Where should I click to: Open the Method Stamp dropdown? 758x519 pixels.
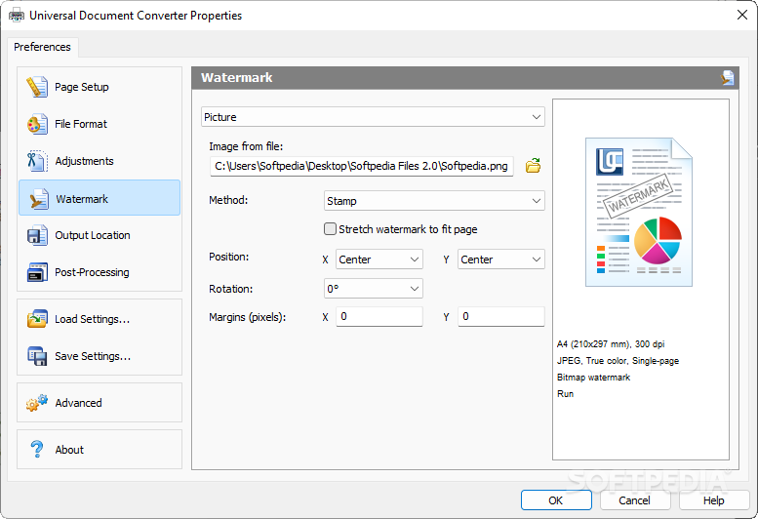pyautogui.click(x=434, y=201)
